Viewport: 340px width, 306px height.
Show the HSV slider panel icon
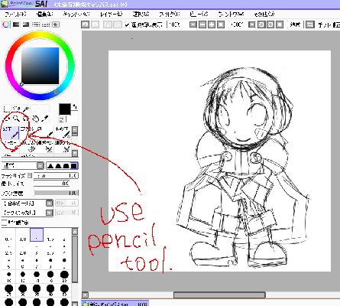[26, 24]
